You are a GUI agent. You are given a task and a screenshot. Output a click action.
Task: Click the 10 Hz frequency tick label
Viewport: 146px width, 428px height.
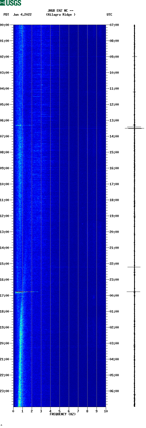(x=106, y=411)
